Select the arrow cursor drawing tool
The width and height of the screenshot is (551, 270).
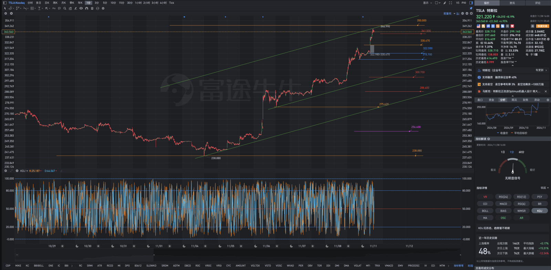click(5, 8)
